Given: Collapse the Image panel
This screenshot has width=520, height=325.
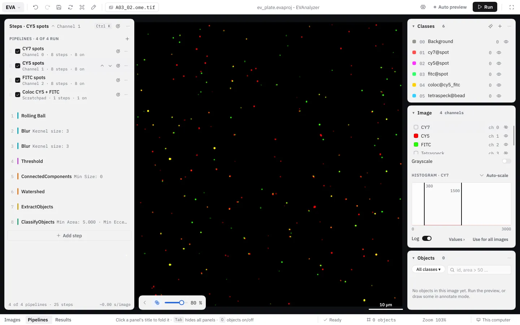Looking at the screenshot, I should tap(413, 113).
